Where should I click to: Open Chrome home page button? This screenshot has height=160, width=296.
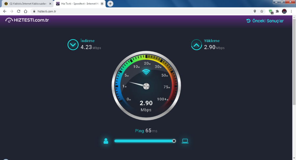click(25, 11)
